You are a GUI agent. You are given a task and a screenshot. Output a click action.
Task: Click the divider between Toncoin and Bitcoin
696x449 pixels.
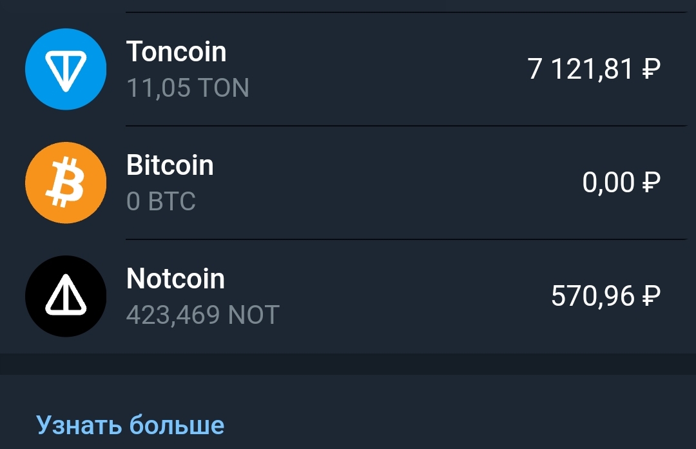click(x=406, y=126)
